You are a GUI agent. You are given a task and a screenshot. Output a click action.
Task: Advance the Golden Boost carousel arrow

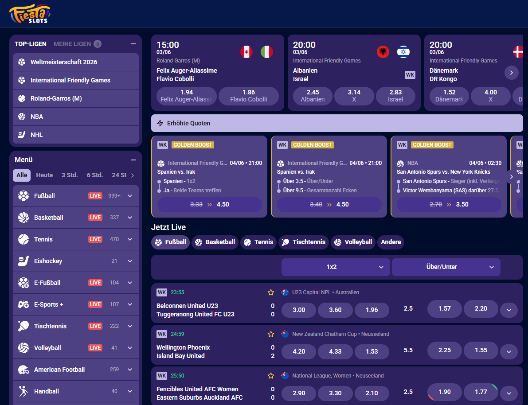coord(512,177)
